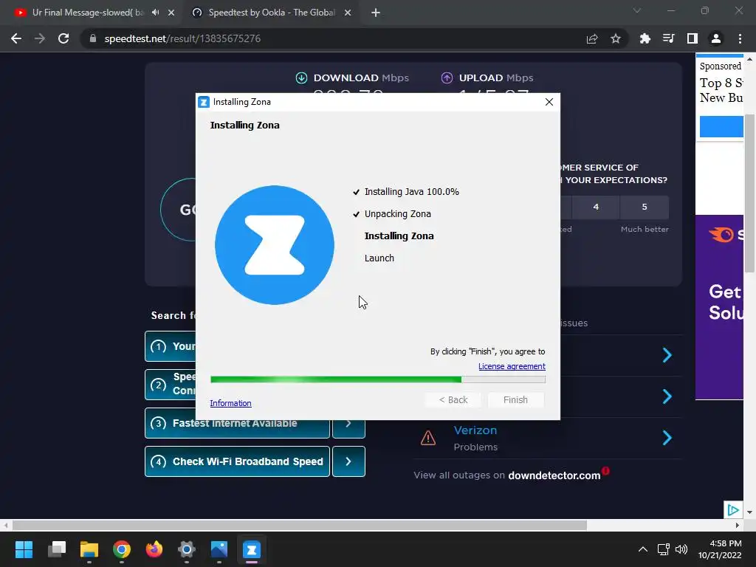Click the Zona icon in dialog title bar
Image resolution: width=756 pixels, height=567 pixels.
[x=204, y=102]
